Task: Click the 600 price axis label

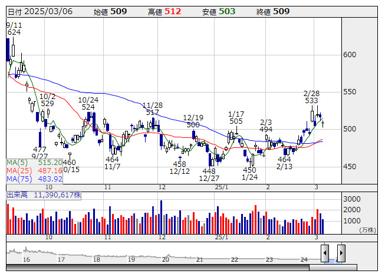Action: click(350, 54)
